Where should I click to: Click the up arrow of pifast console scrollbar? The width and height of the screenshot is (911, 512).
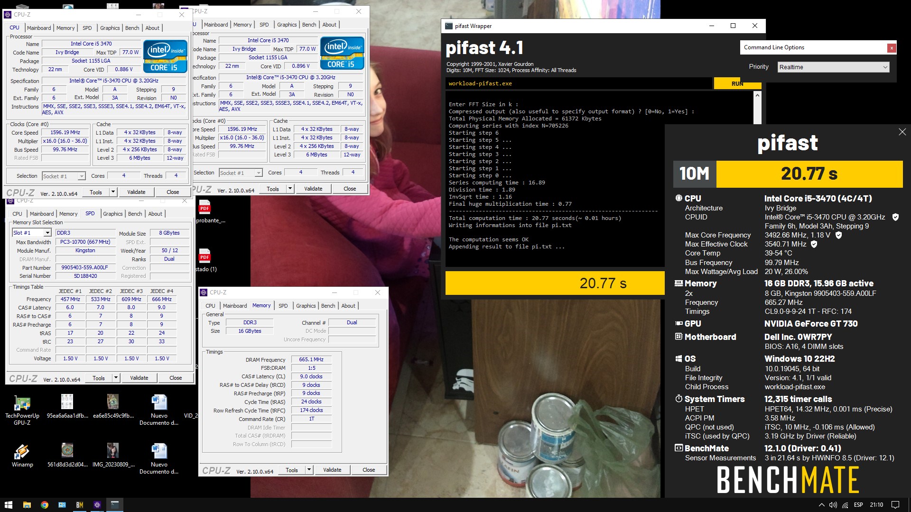tap(757, 95)
